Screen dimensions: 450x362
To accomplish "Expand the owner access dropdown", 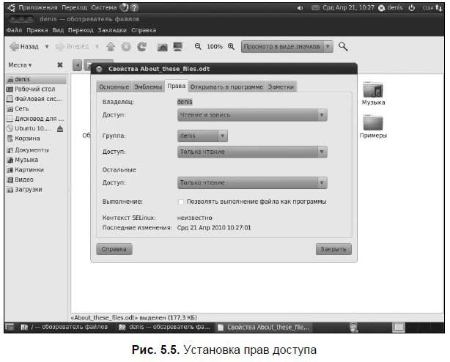I will pos(252,115).
